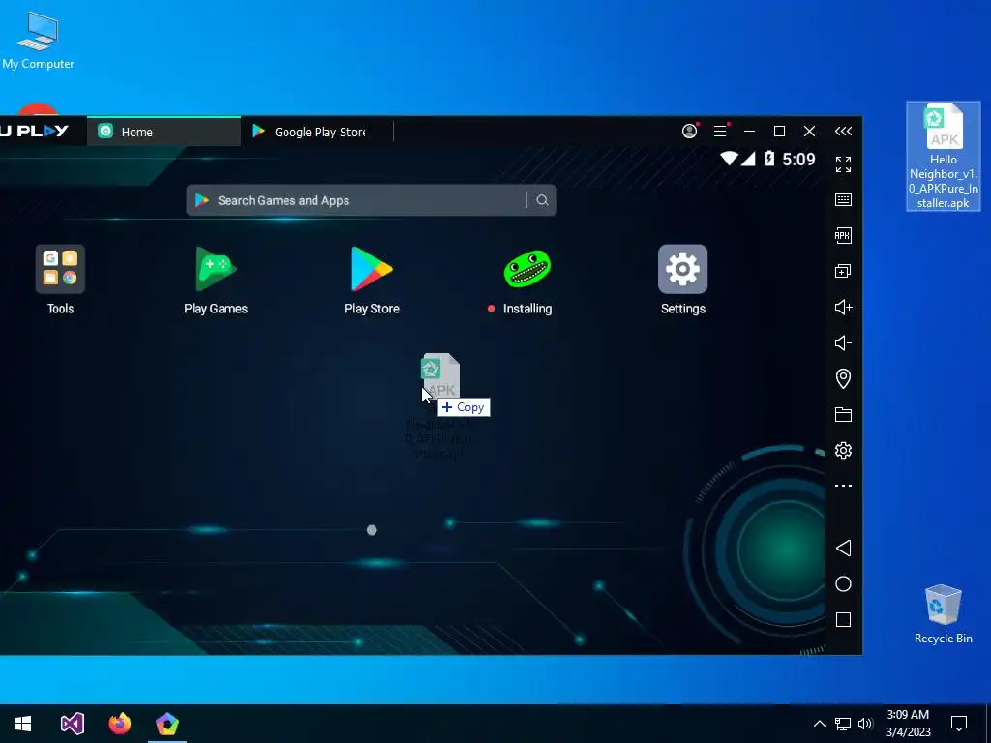Viewport: 991px width, 743px height.
Task: Click the Android Wi-Fi status icon
Action: tap(730, 158)
